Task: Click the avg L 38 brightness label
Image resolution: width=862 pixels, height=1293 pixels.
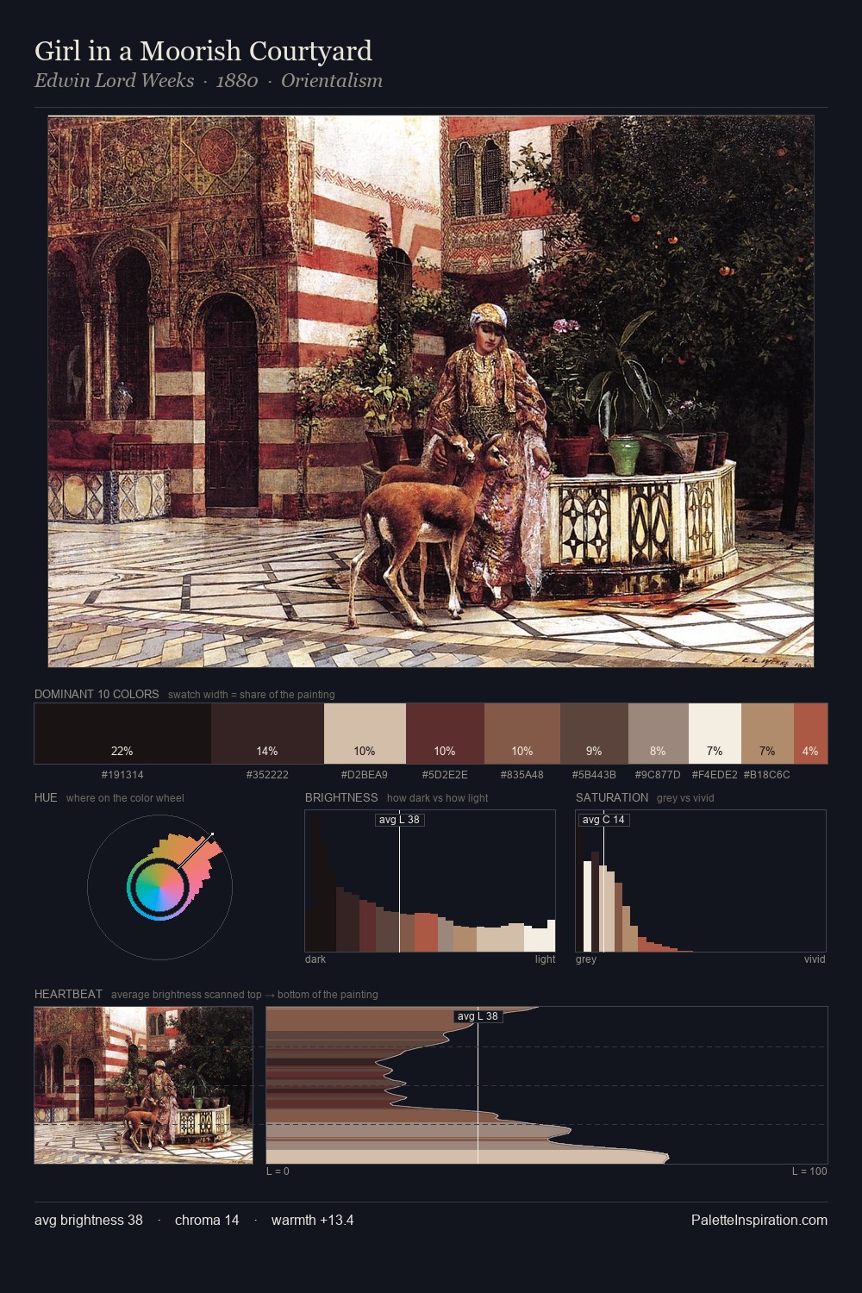Action: (399, 820)
